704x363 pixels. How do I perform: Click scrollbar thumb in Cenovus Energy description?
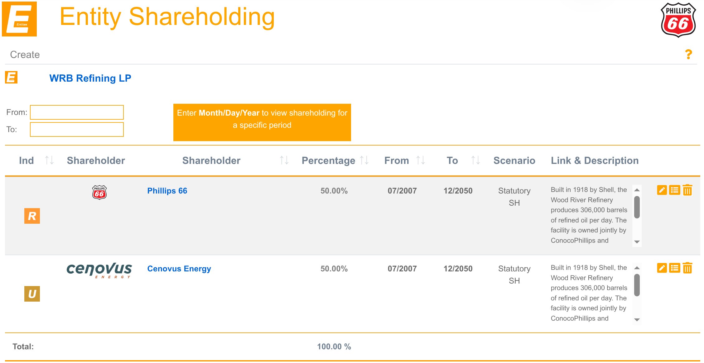point(637,285)
